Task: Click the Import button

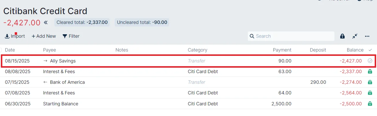Action: pos(15,36)
